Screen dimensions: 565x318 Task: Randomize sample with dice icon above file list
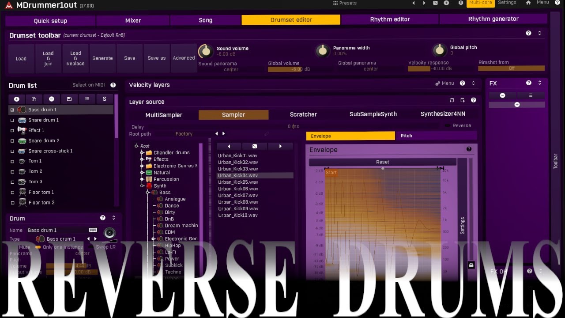[255, 146]
